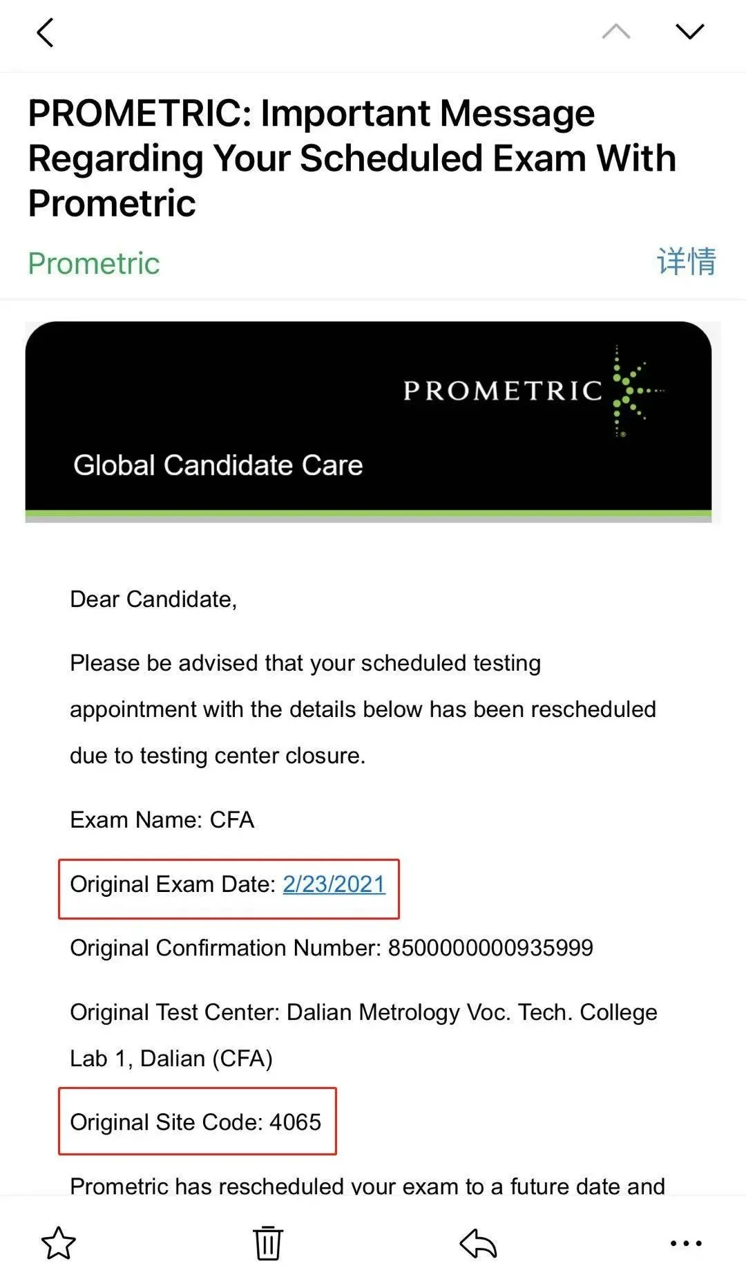746x1284 pixels.
Task: Tap the testing center closure paragraph
Action: (363, 709)
